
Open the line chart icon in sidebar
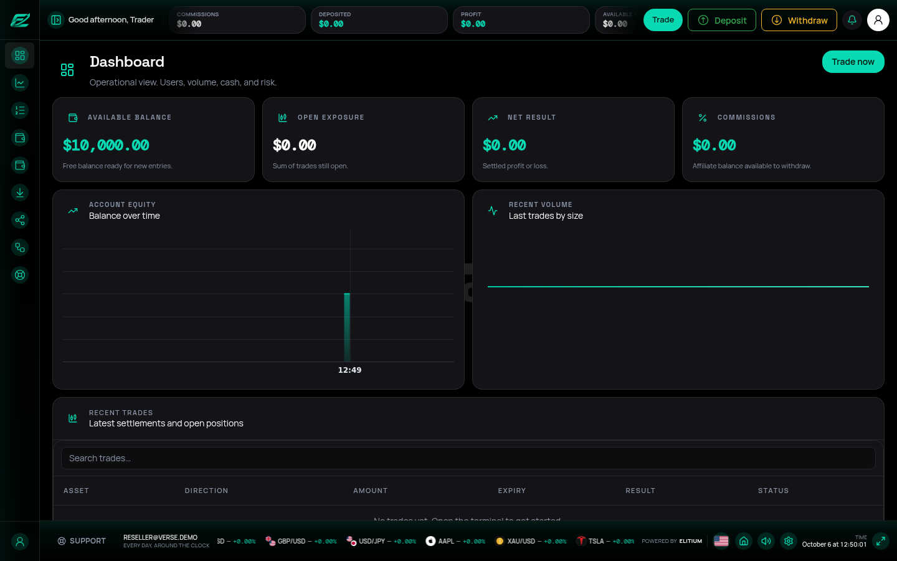tap(20, 83)
